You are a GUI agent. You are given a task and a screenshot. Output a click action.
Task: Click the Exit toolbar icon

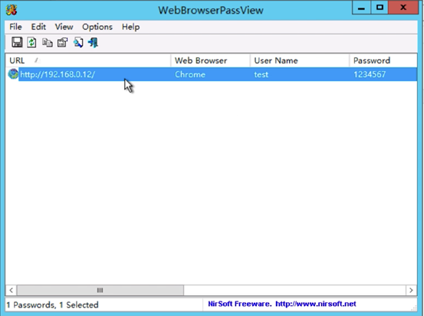[x=94, y=42]
